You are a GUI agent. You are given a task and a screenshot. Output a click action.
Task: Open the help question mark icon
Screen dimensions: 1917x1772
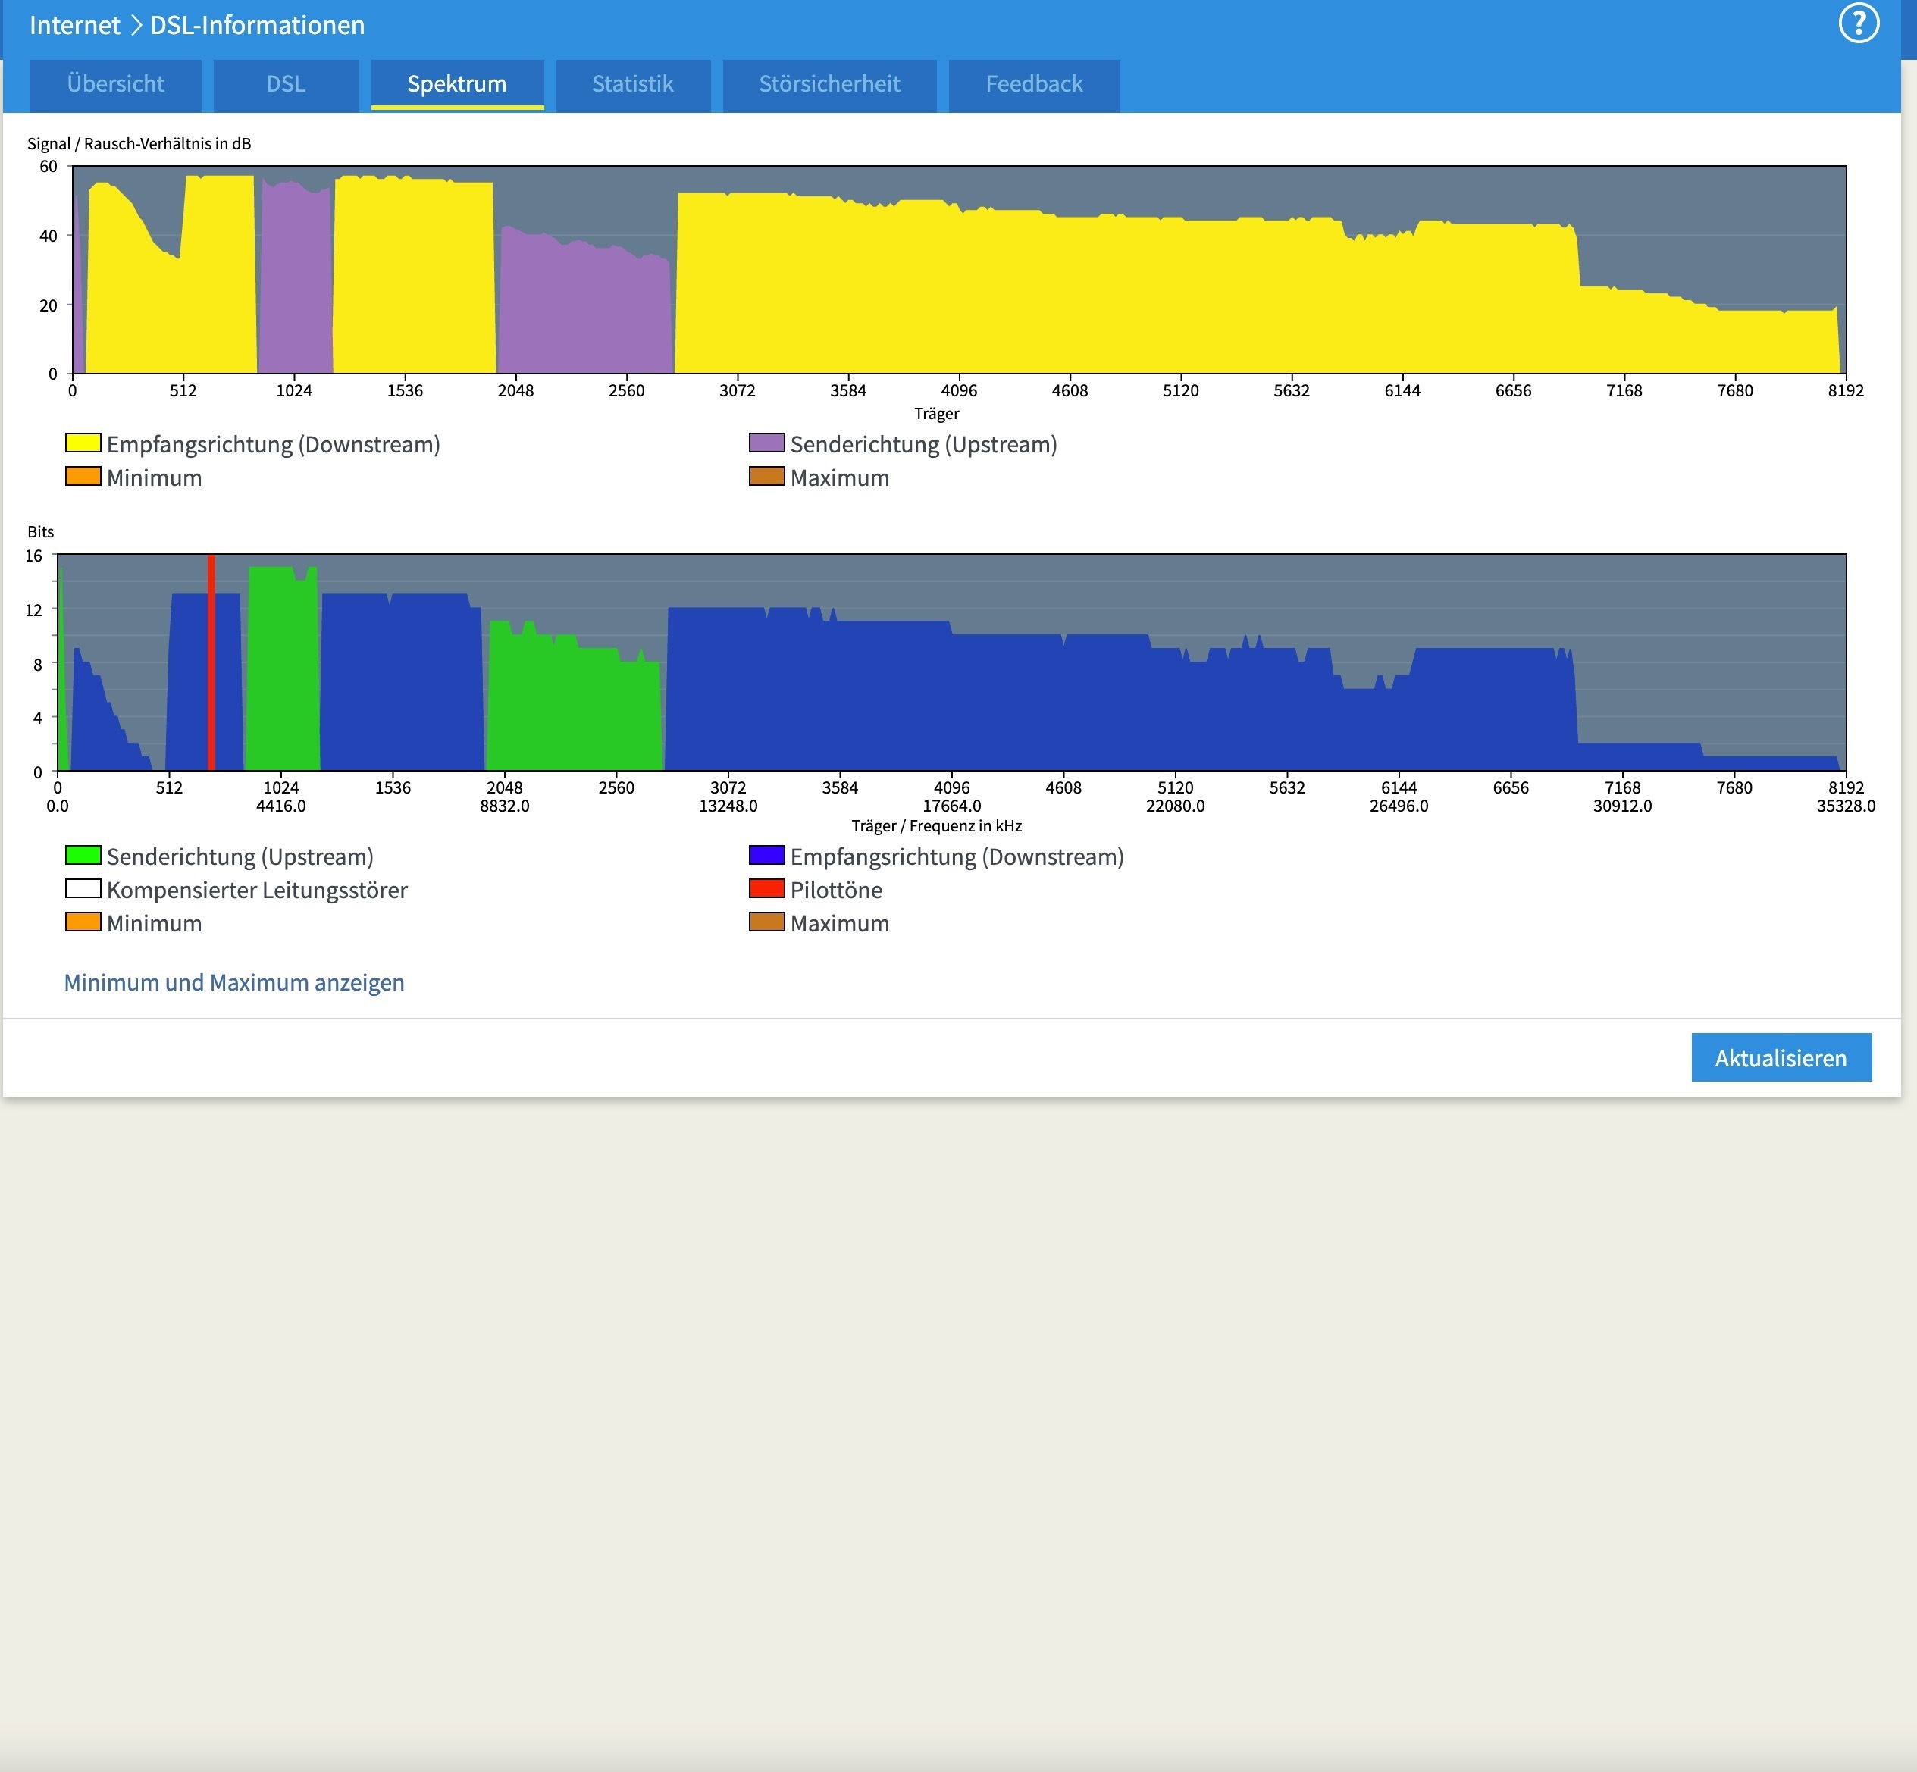(1859, 24)
